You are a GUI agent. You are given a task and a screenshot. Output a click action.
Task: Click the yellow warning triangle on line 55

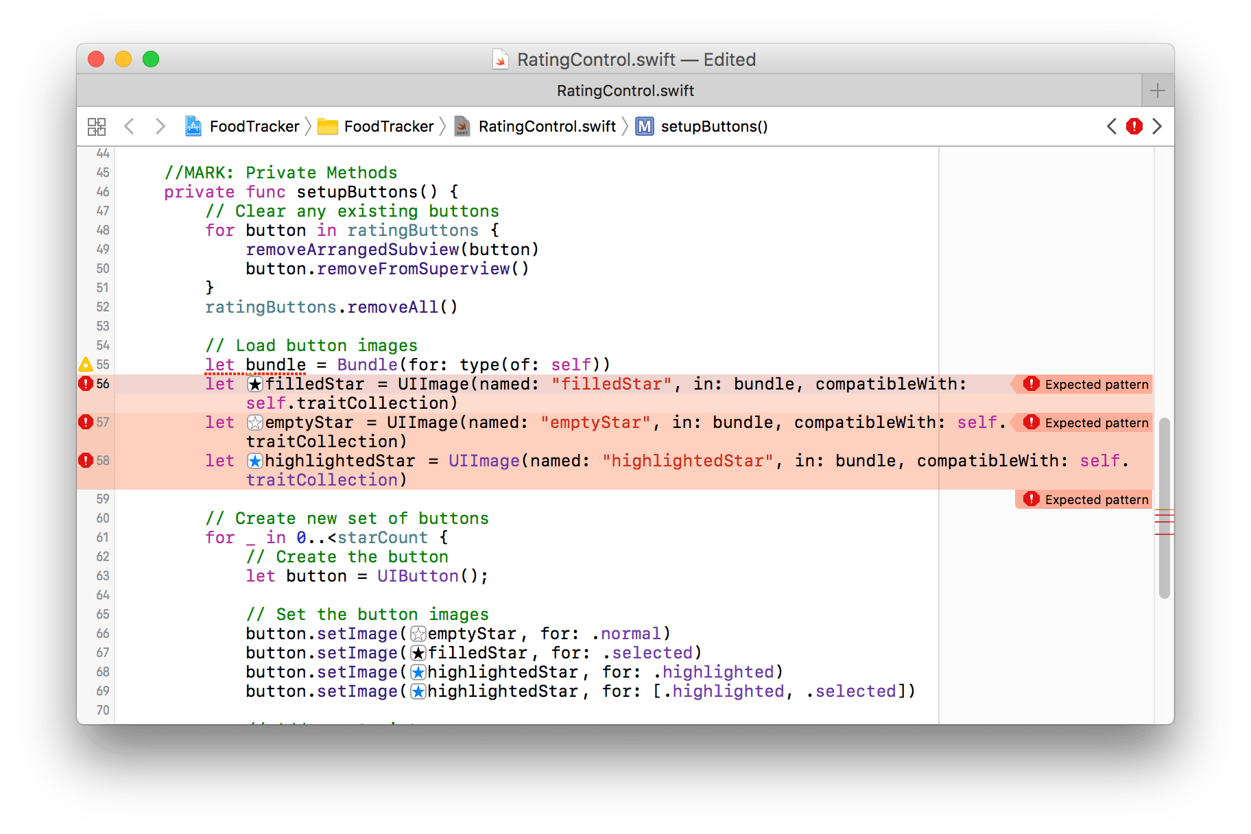tap(84, 364)
